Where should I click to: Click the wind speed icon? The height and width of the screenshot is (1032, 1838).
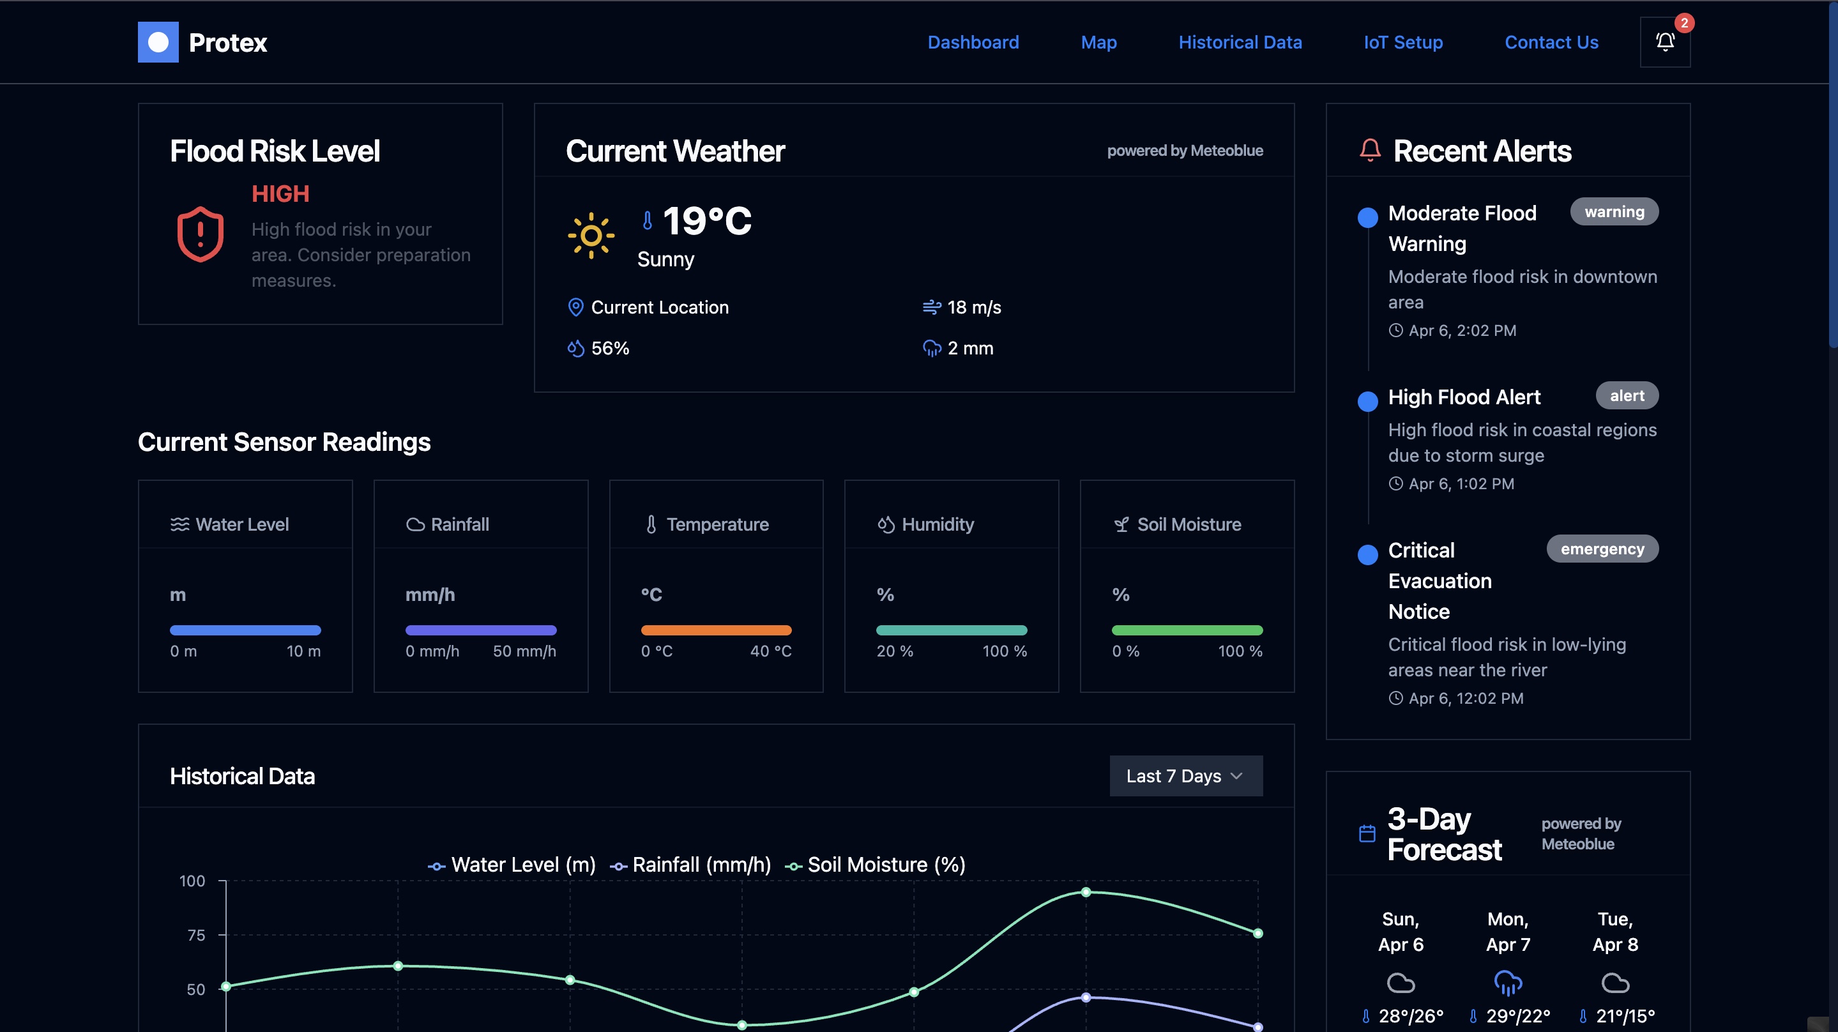[x=931, y=307]
